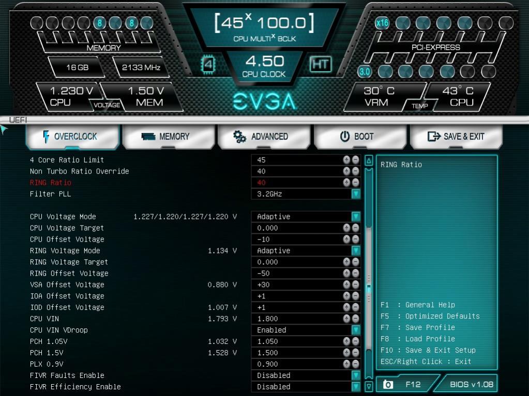Image resolution: width=529 pixels, height=396 pixels.
Task: Increase CPU Voltage Target with plus
Action: click(x=346, y=228)
